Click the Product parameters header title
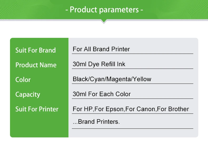This screenshot has height=155, width=208. [x=104, y=10]
